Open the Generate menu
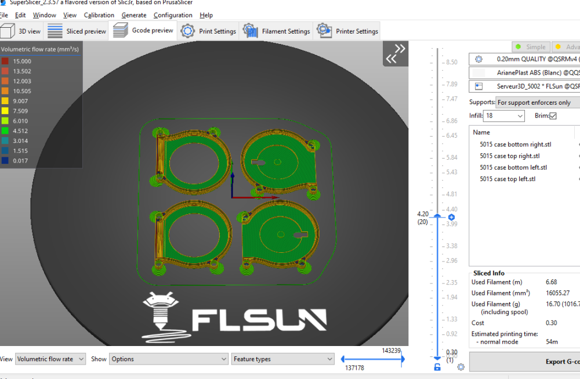The width and height of the screenshot is (580, 379). pyautogui.click(x=134, y=15)
